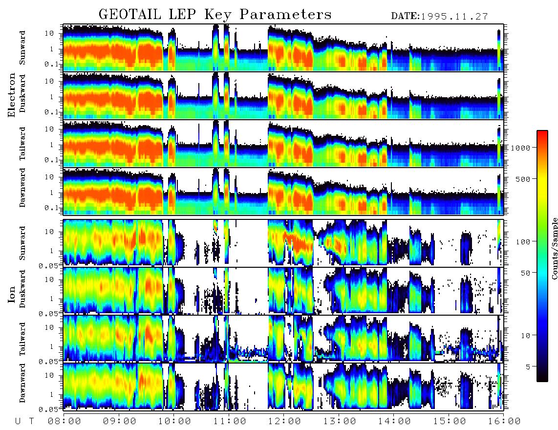
Task: Click the rainbow Counts/Sample color bar
Action: [x=542, y=256]
